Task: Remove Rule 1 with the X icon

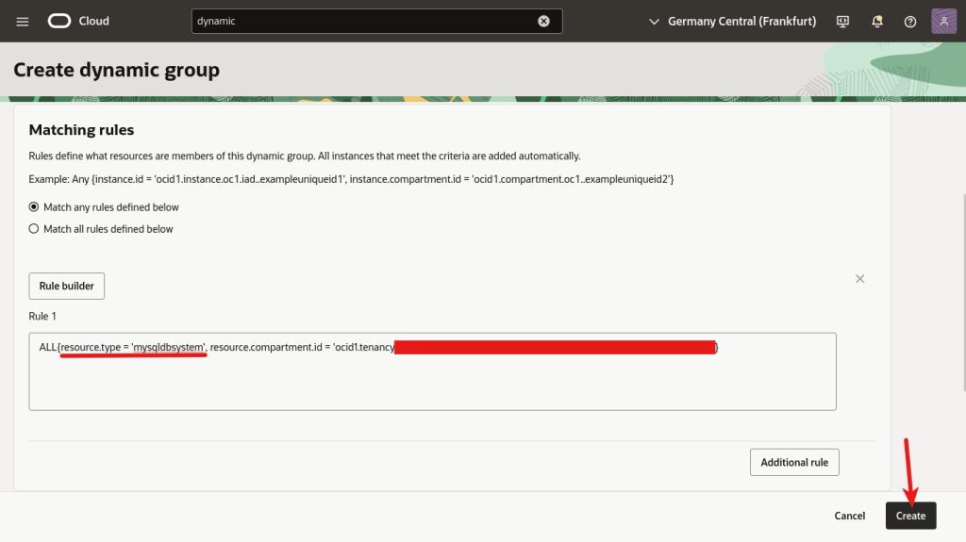Action: point(859,279)
